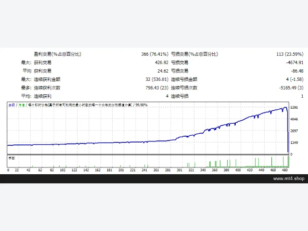This screenshot has width=308, height=231.
Task: Select the 480 x-axis tick label
Action: click(285, 170)
